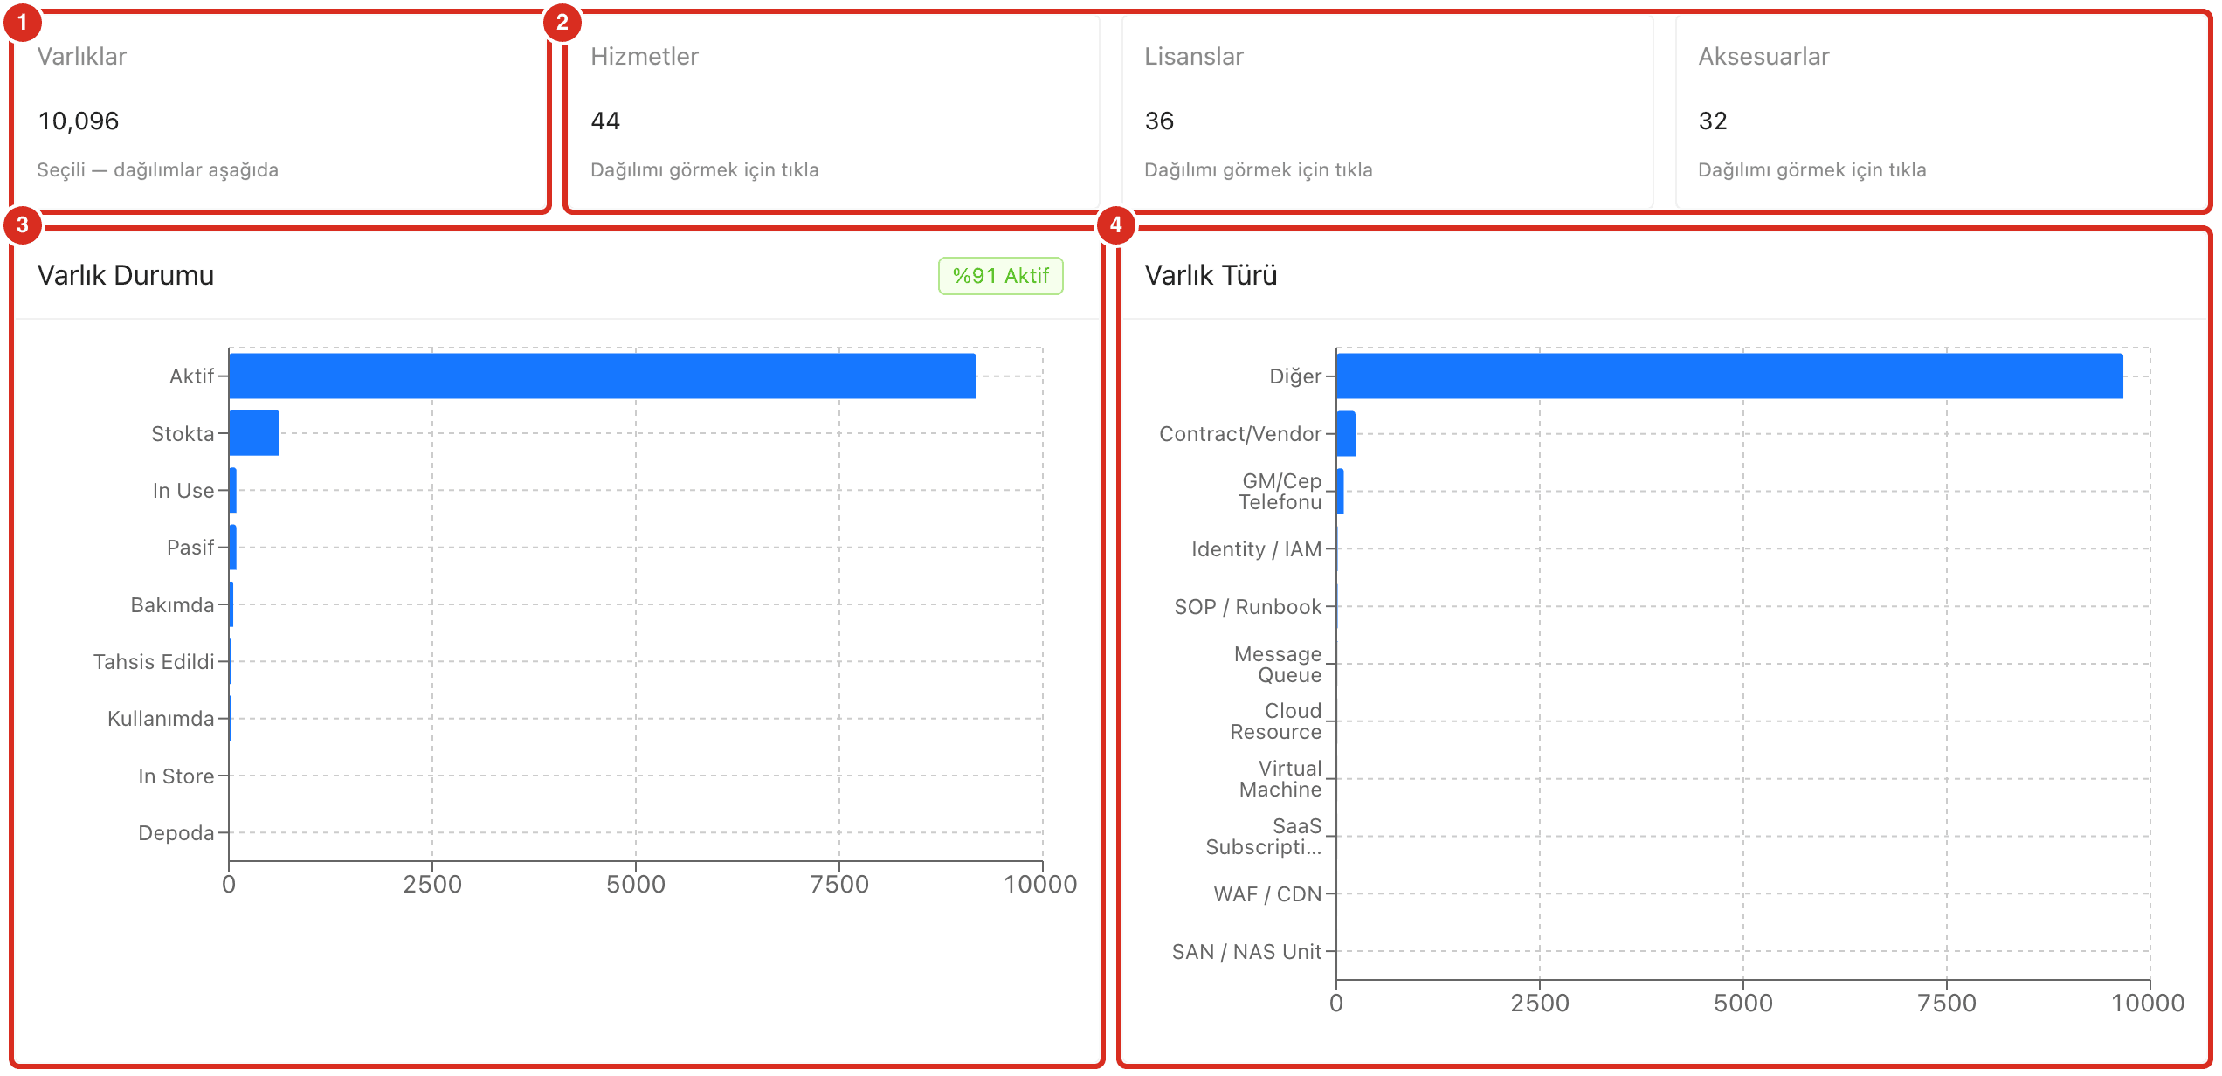
Task: Click the 'Kullanımda' axis label
Action: point(161,719)
